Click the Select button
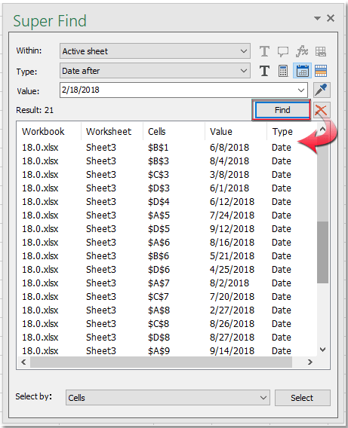Screen dimensions: 348x428 coord(303,398)
